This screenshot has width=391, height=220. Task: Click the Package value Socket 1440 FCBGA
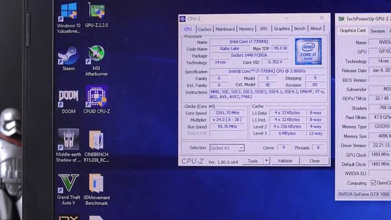click(x=249, y=55)
